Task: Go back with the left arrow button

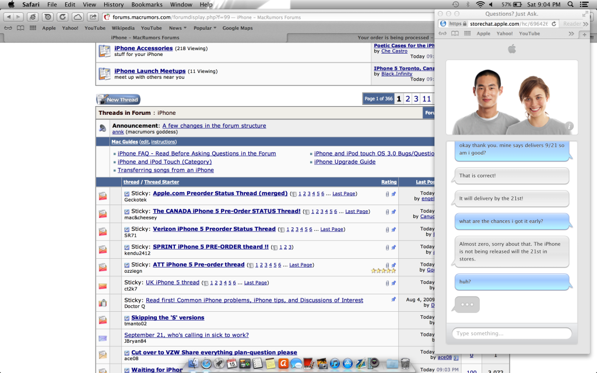Action: tap(9, 17)
